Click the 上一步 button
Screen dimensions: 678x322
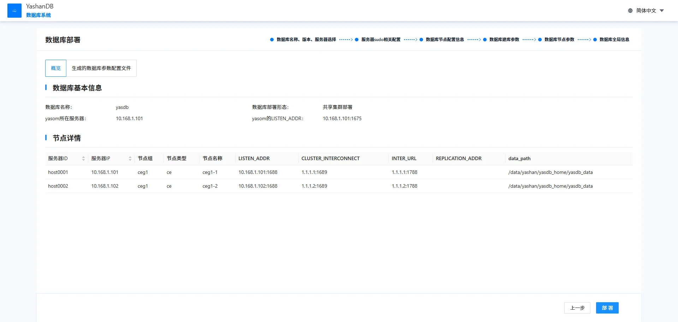pyautogui.click(x=577, y=308)
